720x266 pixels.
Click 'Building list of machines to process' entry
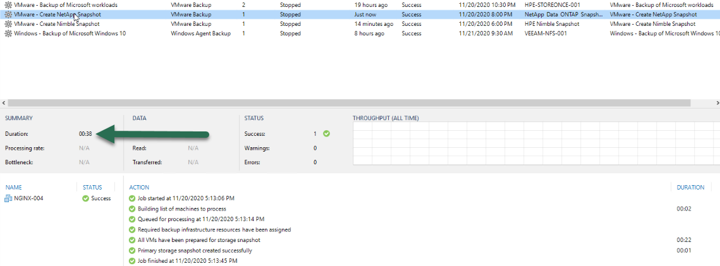[x=182, y=209]
